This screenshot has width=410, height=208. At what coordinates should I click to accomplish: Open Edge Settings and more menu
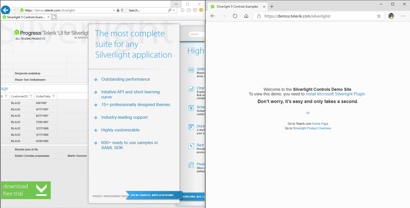(x=403, y=16)
